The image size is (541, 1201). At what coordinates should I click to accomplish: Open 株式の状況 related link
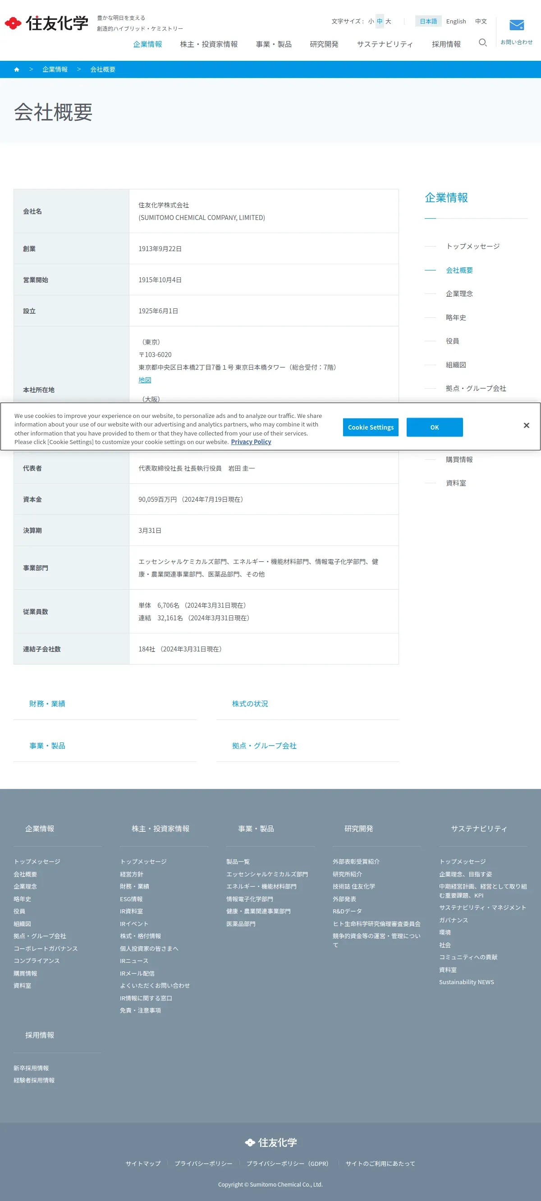coord(250,704)
